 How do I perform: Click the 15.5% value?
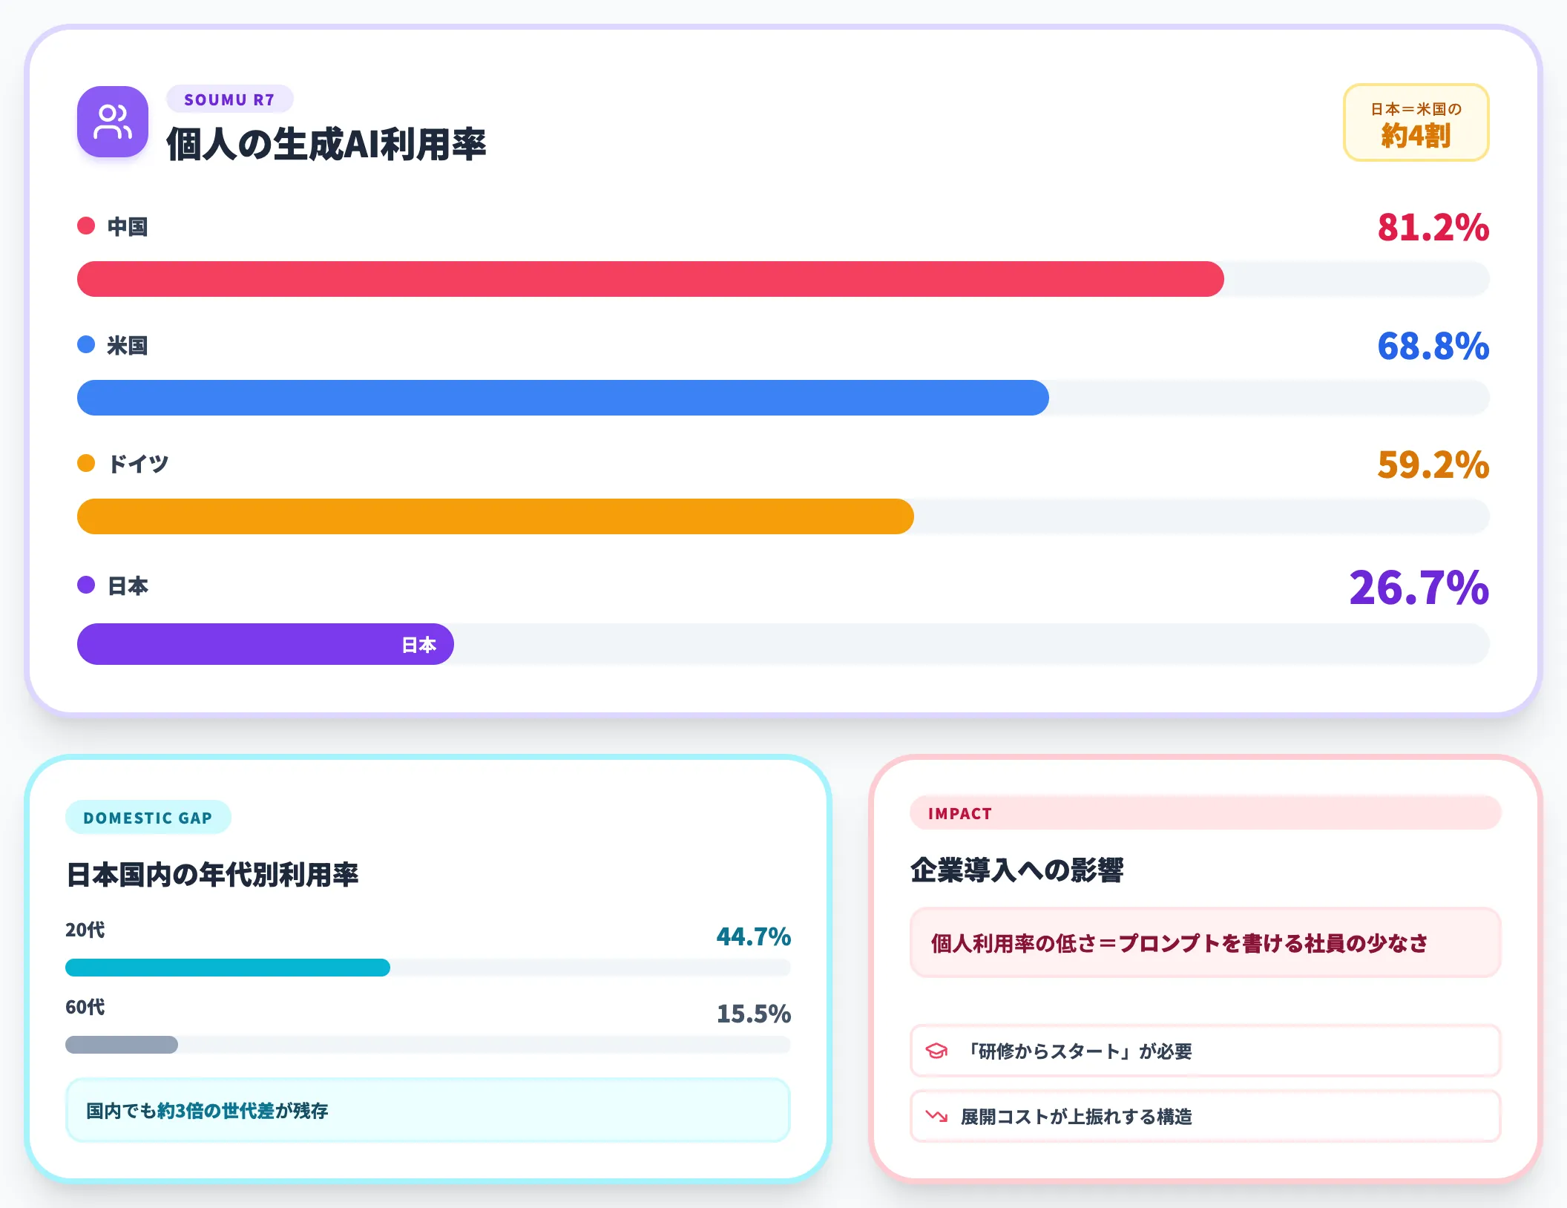(753, 1014)
